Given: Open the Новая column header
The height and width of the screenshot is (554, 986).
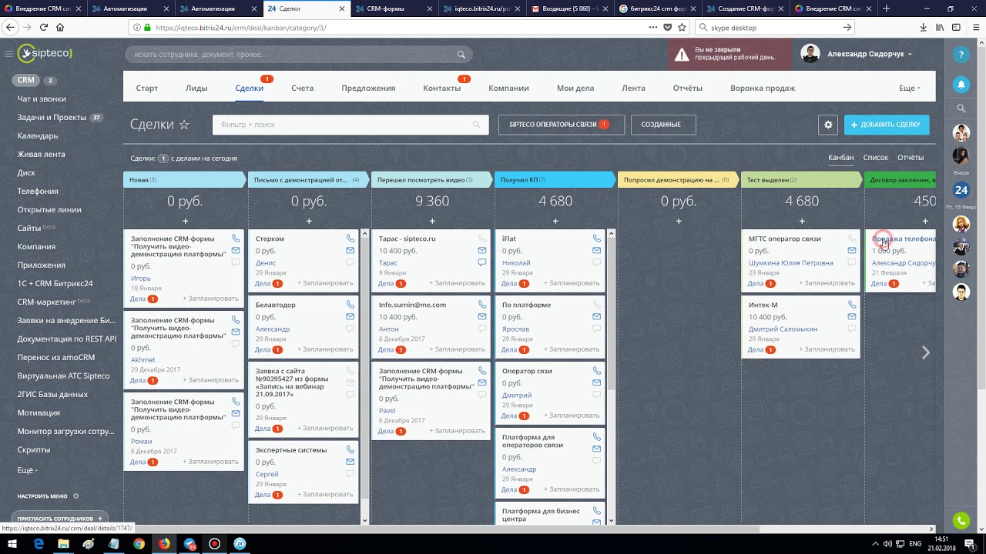Looking at the screenshot, I should (x=185, y=180).
